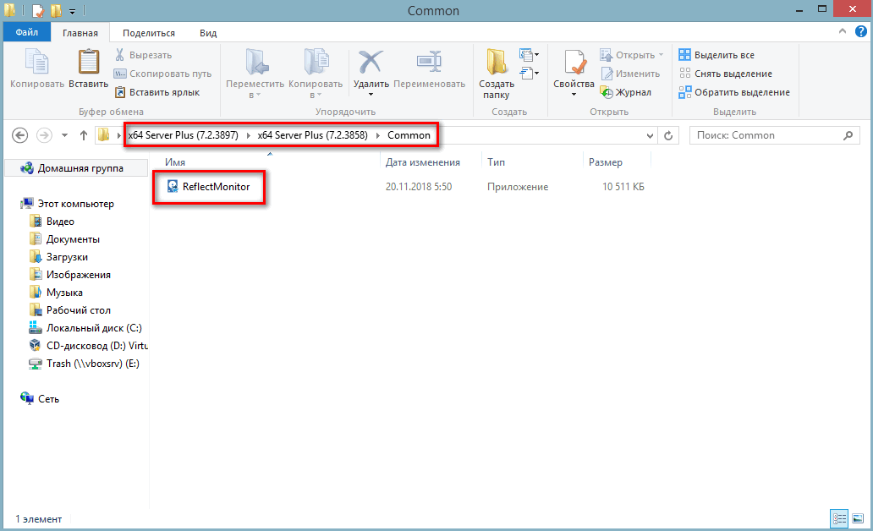Click the refresh icon beside address bar

(668, 135)
